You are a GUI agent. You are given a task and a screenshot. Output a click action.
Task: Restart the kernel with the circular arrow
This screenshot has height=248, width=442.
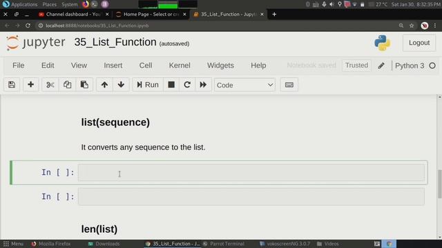[187, 85]
